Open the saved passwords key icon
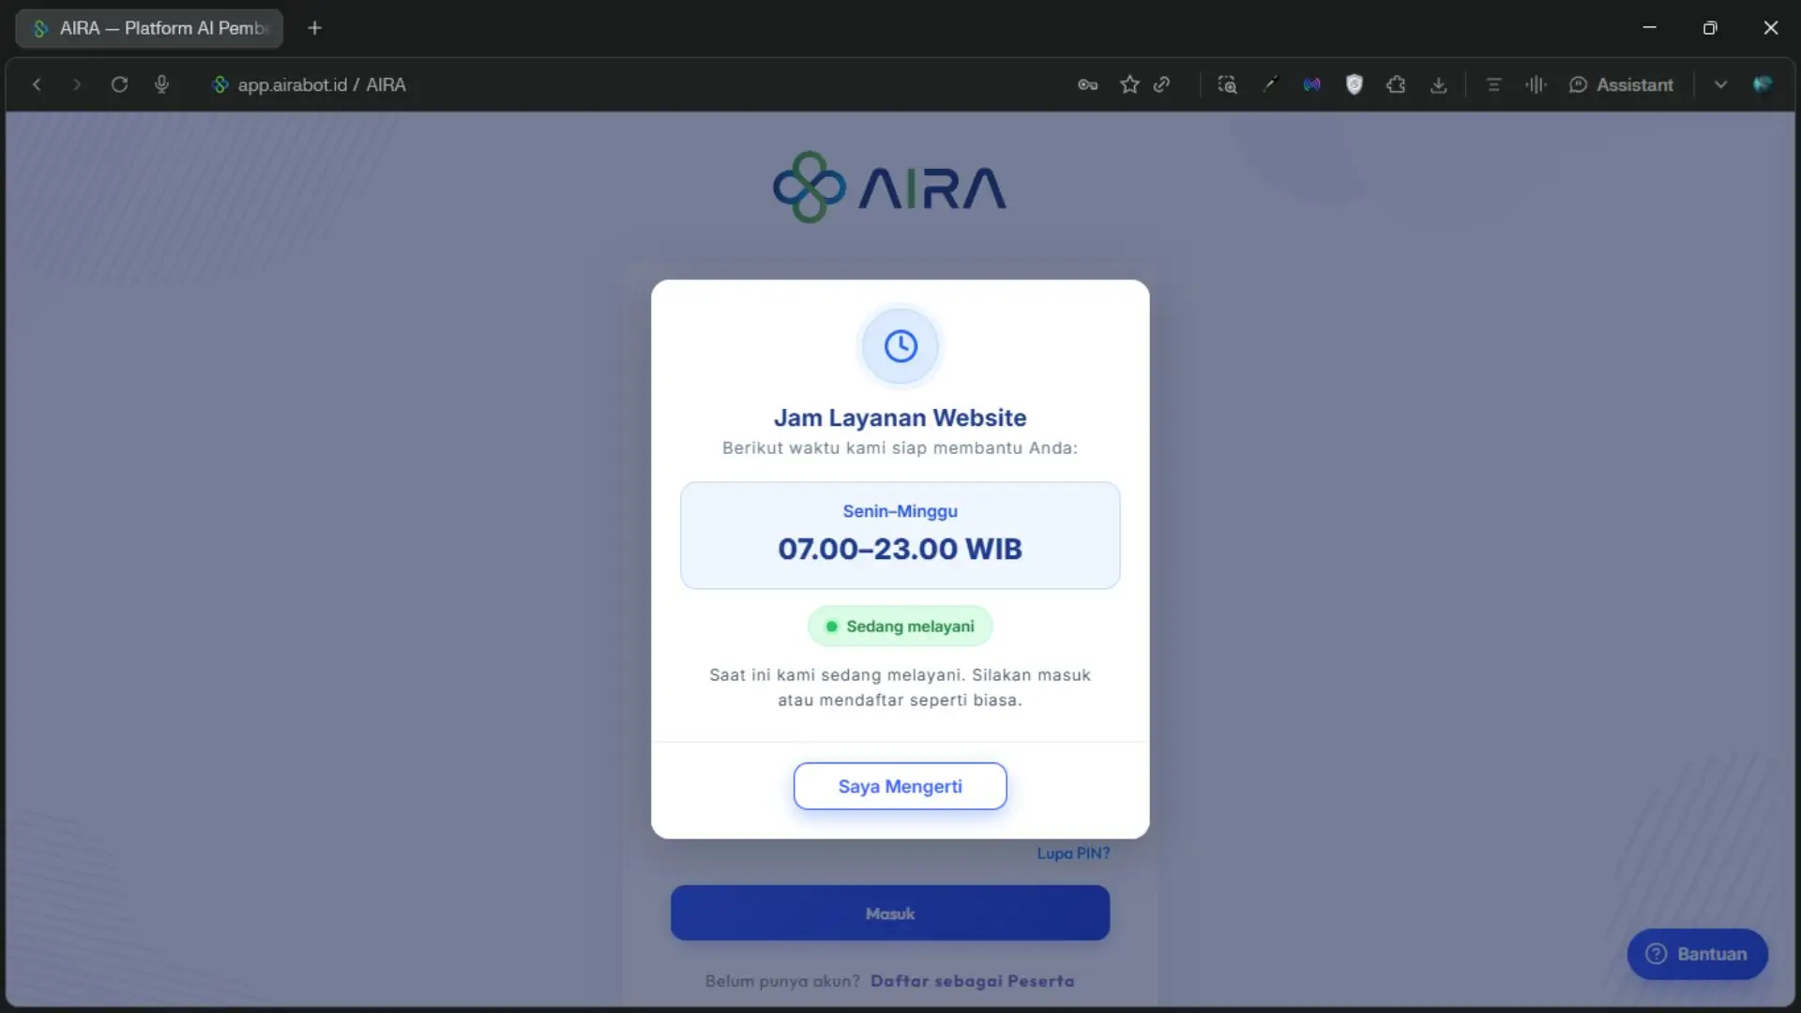Screen dimensions: 1801x1013 (1087, 84)
